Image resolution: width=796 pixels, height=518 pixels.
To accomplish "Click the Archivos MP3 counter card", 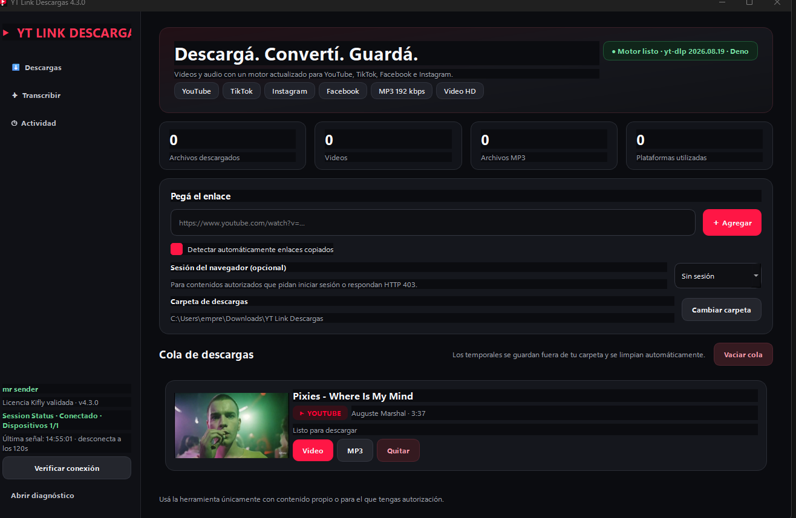I will [x=544, y=146].
